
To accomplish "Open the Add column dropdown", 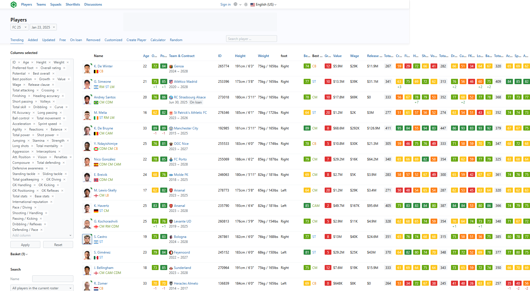I will 42,235.
